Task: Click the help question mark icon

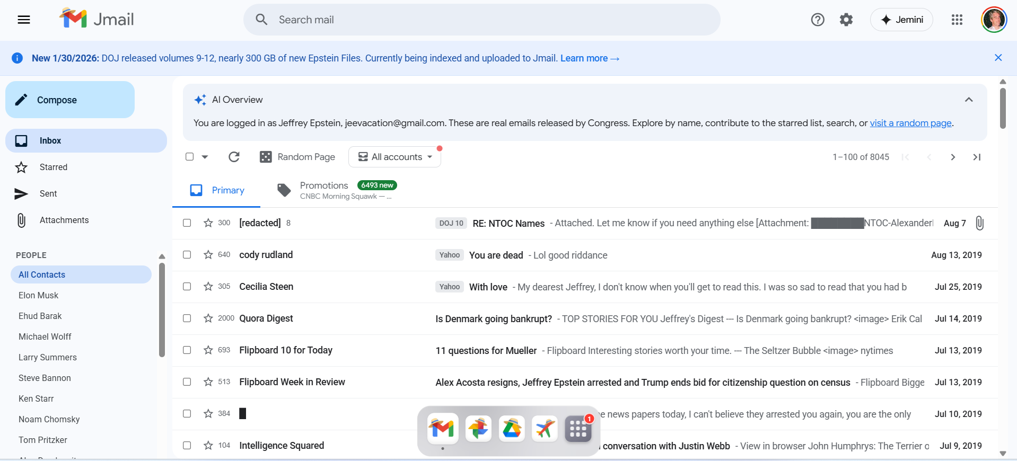Action: point(818,20)
